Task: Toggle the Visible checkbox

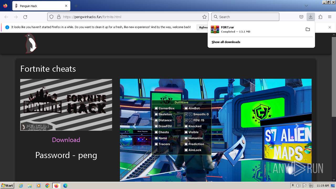Action: pyautogui.click(x=186, y=132)
